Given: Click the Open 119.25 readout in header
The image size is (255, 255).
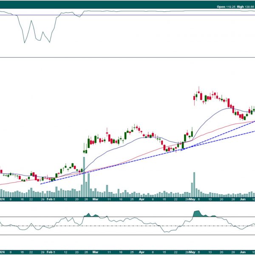Looking at the screenshot, I should (x=225, y=7).
